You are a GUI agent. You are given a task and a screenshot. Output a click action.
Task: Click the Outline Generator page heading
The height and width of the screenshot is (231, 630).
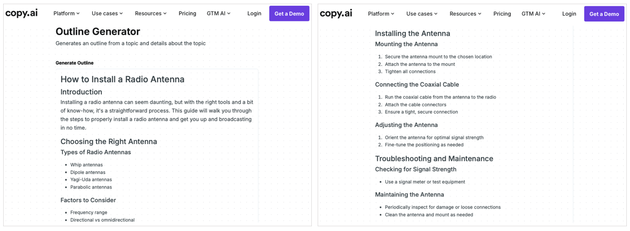(98, 32)
